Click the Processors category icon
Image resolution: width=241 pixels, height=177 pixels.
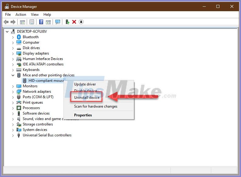19,108
